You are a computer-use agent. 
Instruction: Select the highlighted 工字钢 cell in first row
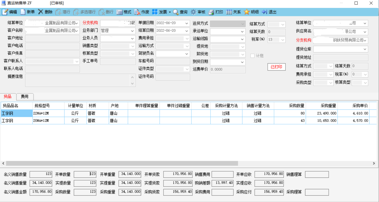pyautogui.click(x=16, y=113)
